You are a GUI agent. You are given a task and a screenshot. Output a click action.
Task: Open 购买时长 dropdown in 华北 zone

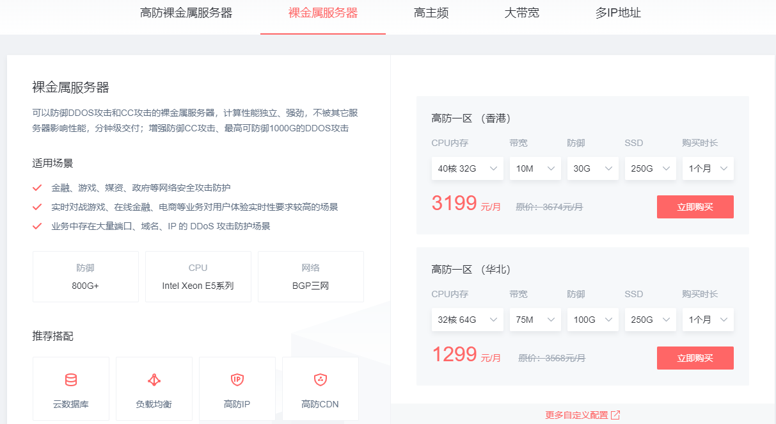708,320
